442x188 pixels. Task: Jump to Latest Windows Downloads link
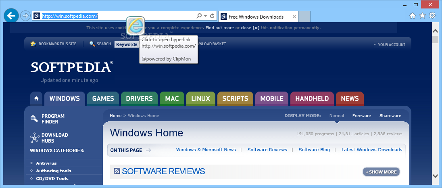pos(372,150)
